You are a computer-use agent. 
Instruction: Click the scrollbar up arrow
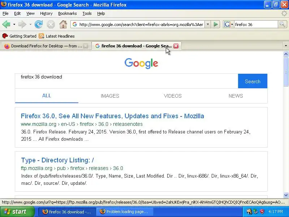(x=286, y=54)
